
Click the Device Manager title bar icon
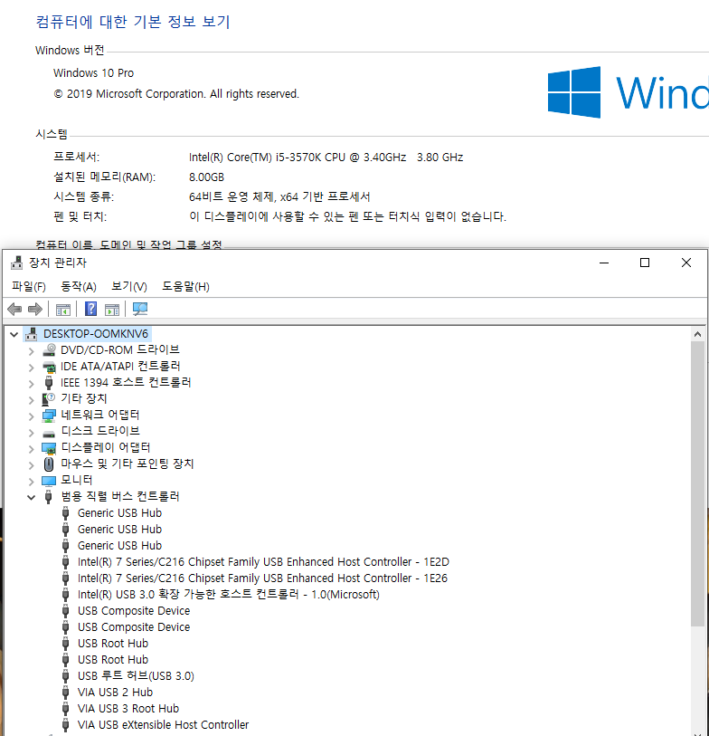coord(17,263)
